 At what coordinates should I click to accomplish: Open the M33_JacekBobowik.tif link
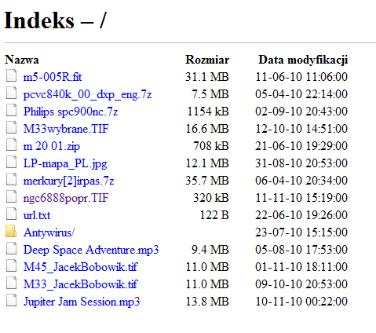click(x=80, y=284)
